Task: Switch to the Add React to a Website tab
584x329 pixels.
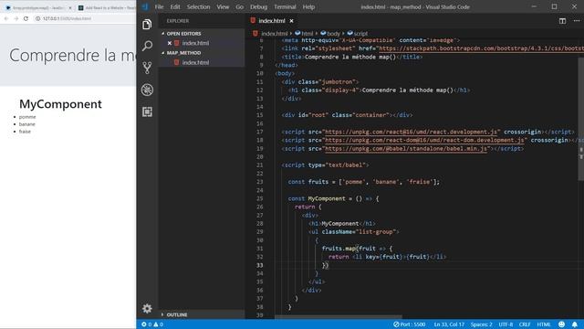Action: click(107, 7)
